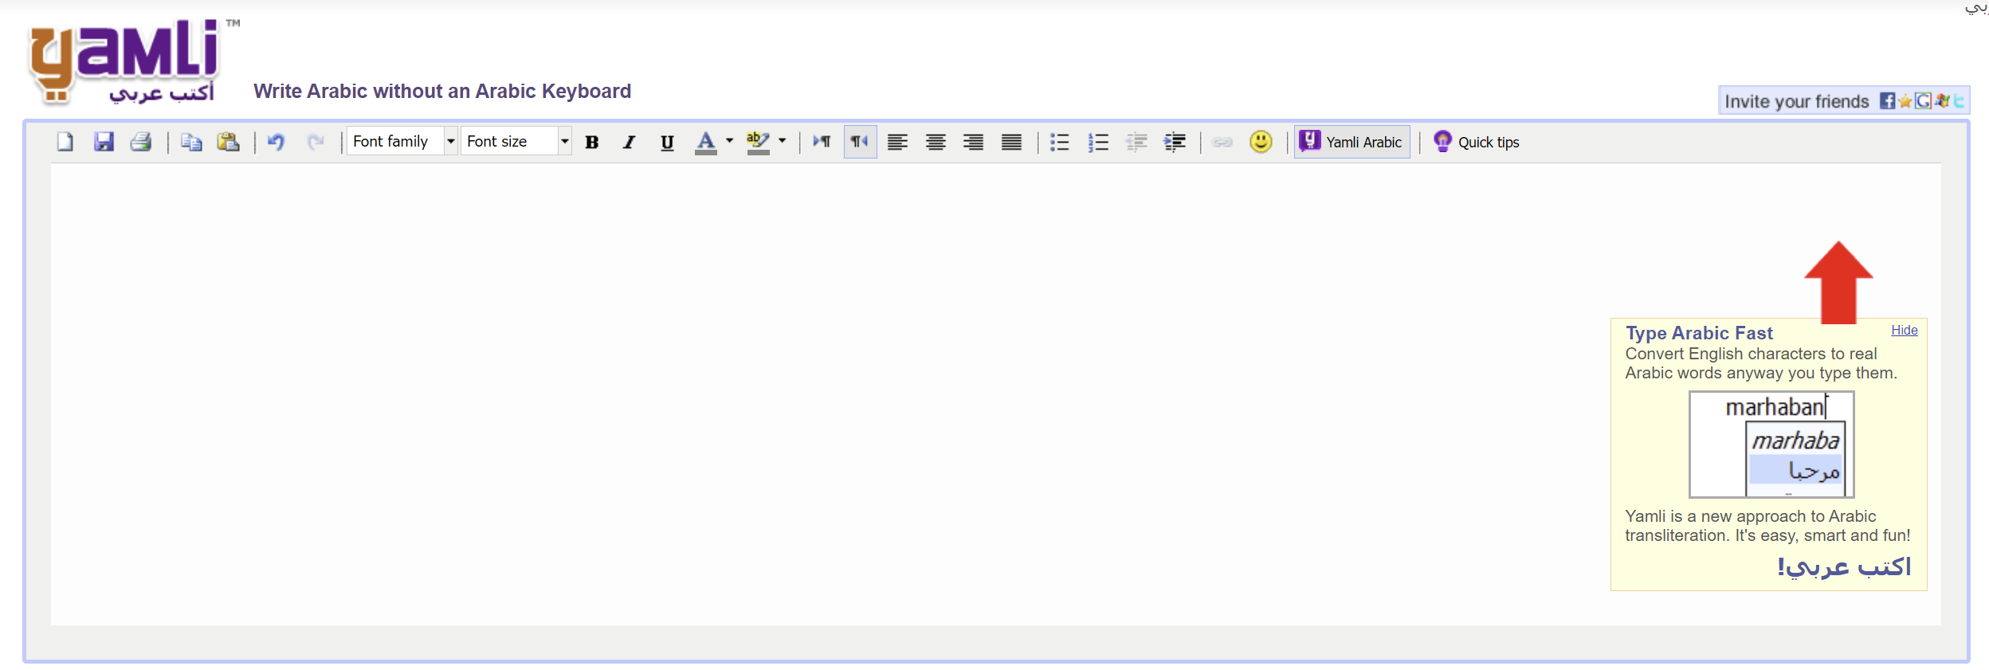Add to favorites with star icon
Screen dimensions: 1989x670
(x=1905, y=100)
